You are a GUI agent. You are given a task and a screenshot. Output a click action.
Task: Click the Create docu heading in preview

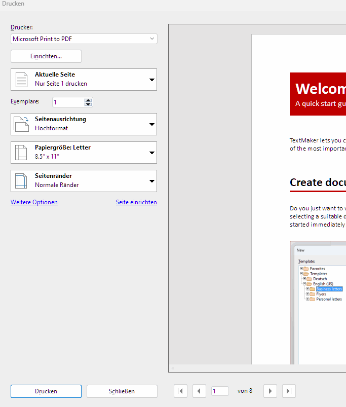318,182
